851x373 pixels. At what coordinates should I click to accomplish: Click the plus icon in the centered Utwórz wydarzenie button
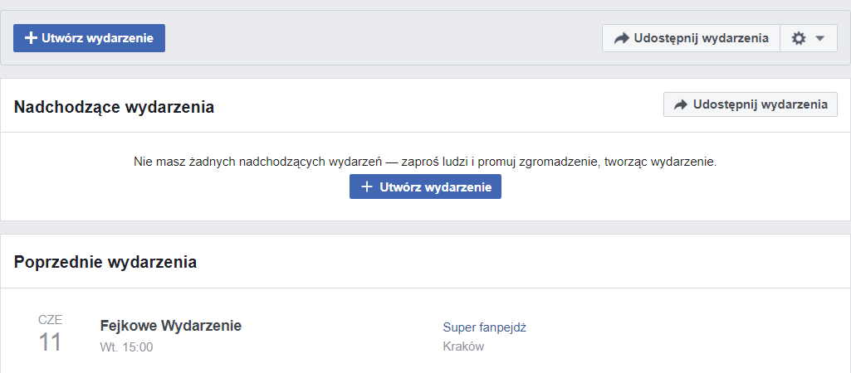(x=368, y=187)
